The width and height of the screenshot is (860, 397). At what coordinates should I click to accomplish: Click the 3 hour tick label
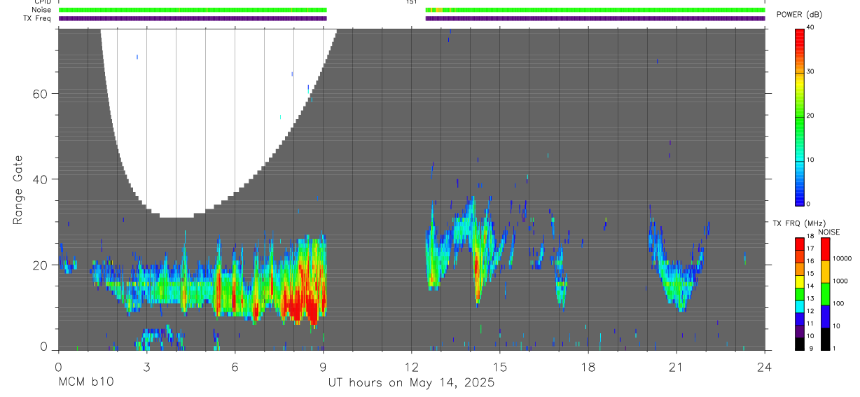coord(146,367)
